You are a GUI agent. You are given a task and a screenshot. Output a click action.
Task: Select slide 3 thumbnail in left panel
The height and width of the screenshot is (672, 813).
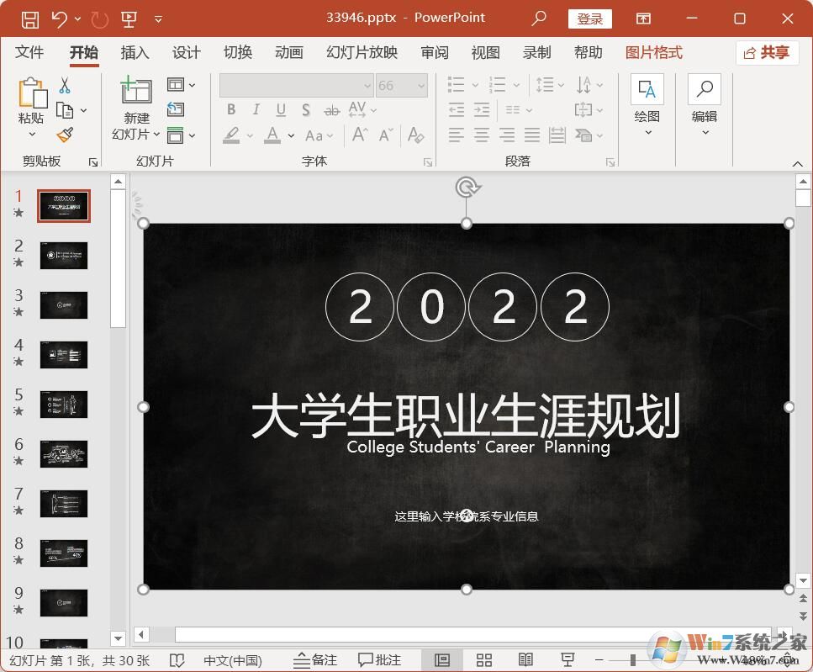click(64, 305)
